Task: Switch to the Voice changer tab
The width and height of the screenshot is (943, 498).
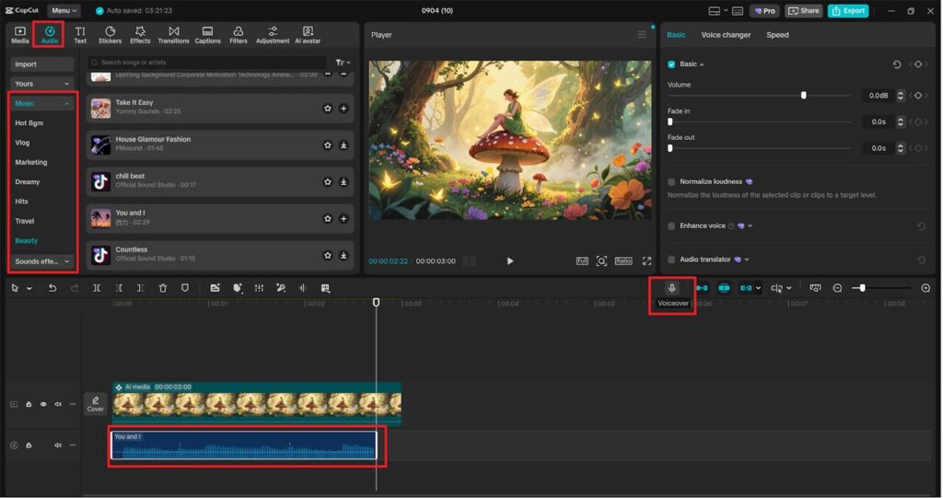Action: (726, 35)
